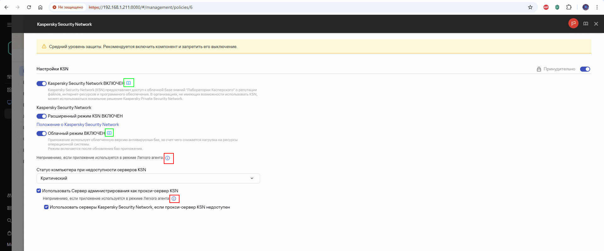Click the yellow warning triangle icon
Image resolution: width=604 pixels, height=251 pixels.
44,46
